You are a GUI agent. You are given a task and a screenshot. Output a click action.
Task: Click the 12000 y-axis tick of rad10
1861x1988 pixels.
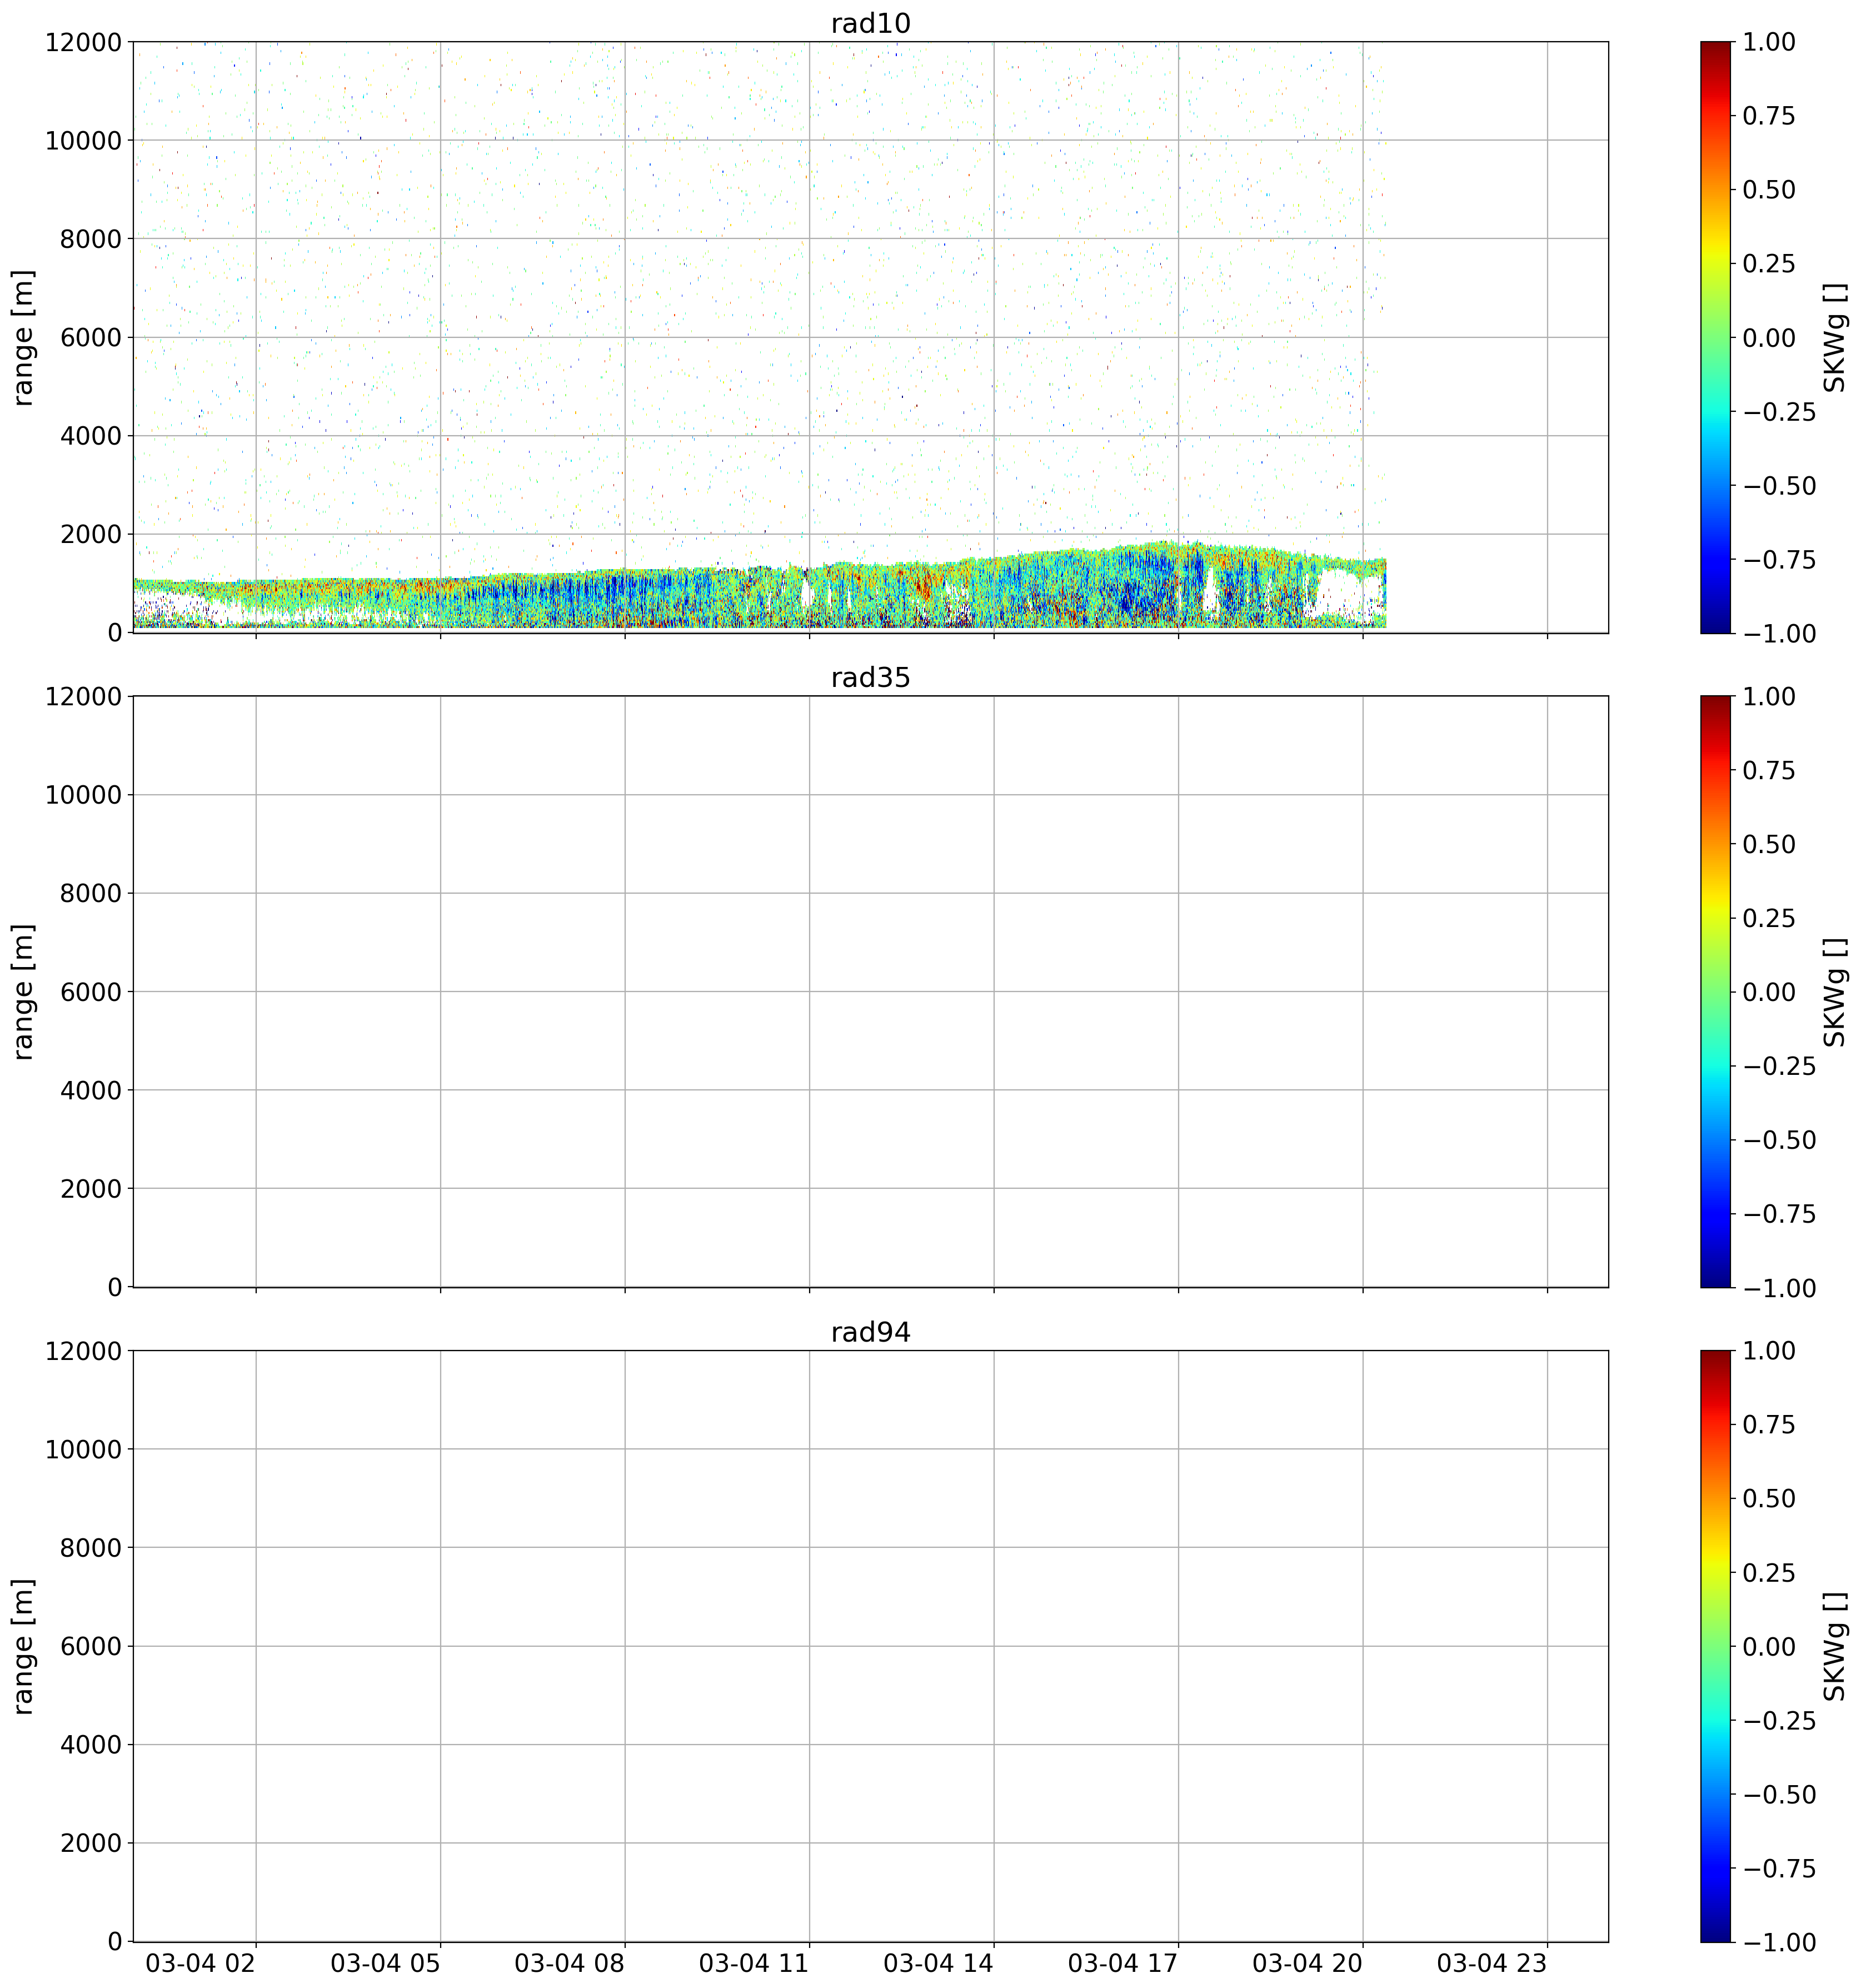point(83,42)
